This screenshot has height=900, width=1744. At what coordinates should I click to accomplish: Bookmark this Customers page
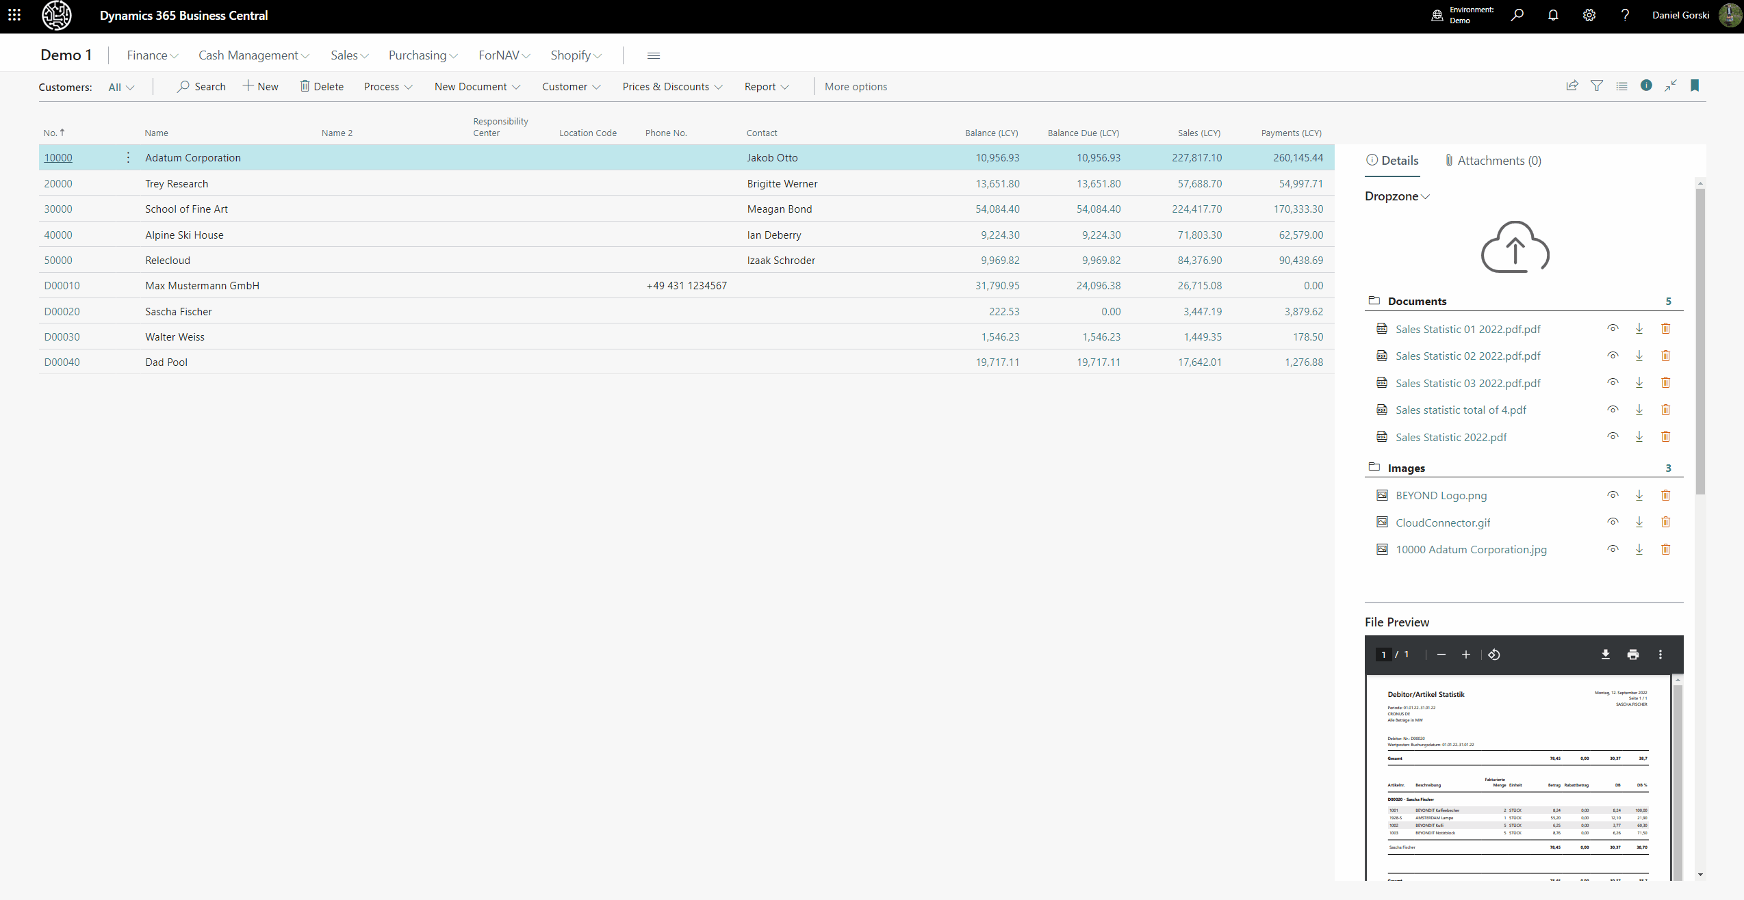pyautogui.click(x=1695, y=86)
